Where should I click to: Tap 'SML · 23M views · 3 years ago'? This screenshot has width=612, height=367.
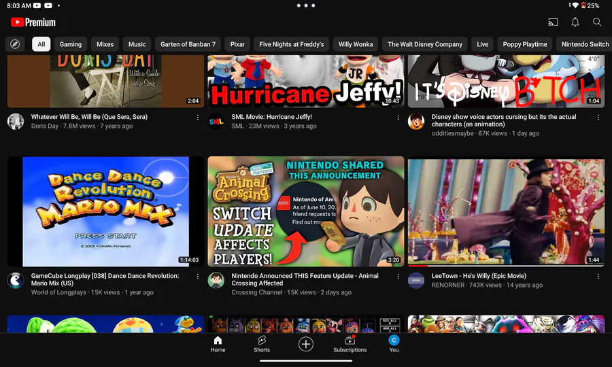pyautogui.click(x=273, y=126)
